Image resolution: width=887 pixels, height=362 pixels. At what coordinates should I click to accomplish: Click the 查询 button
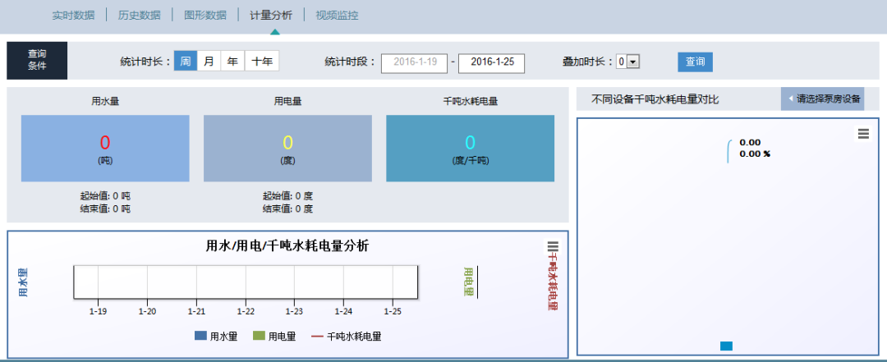tap(696, 62)
